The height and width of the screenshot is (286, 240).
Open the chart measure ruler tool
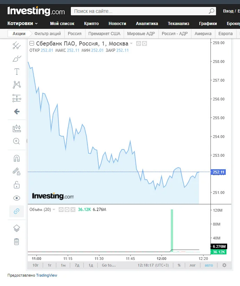17,128
